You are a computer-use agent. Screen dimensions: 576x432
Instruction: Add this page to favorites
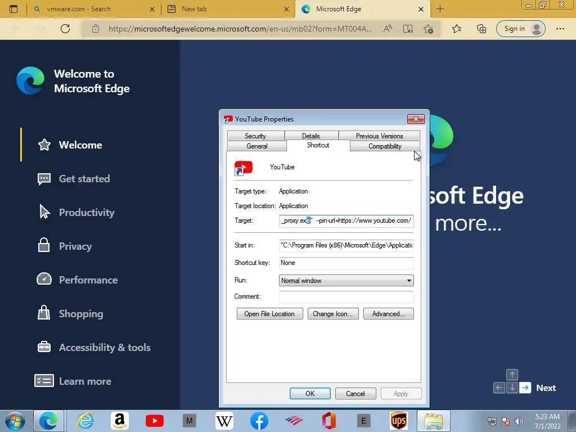(x=428, y=29)
